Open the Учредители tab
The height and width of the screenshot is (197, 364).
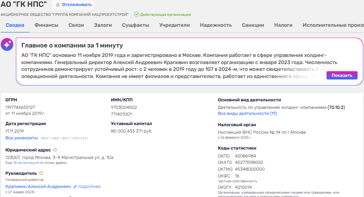(174, 25)
